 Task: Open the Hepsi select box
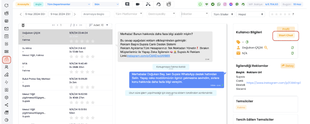coord(251,14)
